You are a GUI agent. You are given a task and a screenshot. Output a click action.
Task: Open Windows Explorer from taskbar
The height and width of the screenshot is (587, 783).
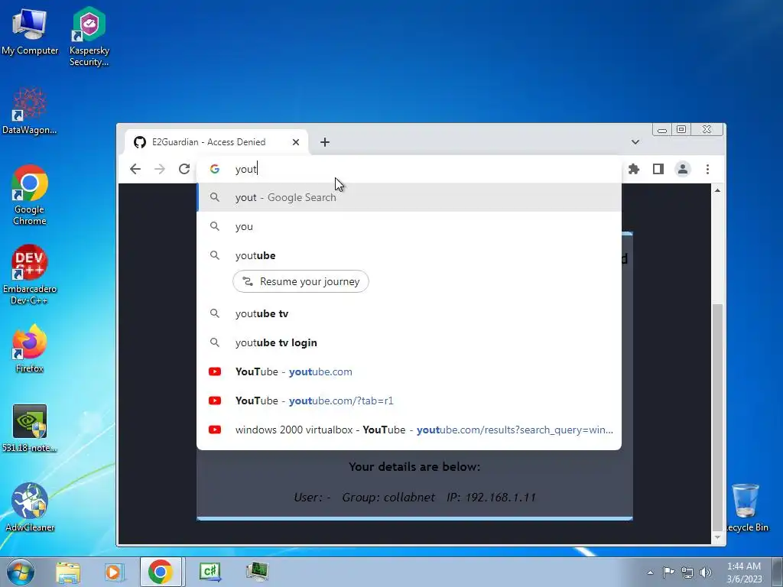coord(68,572)
